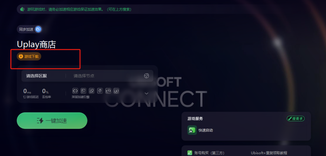Expand the deep acceleration engine chevron
This screenshot has height=156, width=326.
146,93
